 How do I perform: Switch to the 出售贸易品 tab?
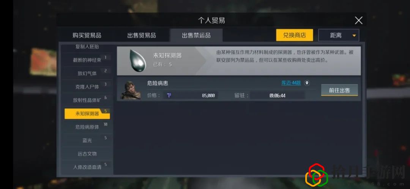pos(142,35)
